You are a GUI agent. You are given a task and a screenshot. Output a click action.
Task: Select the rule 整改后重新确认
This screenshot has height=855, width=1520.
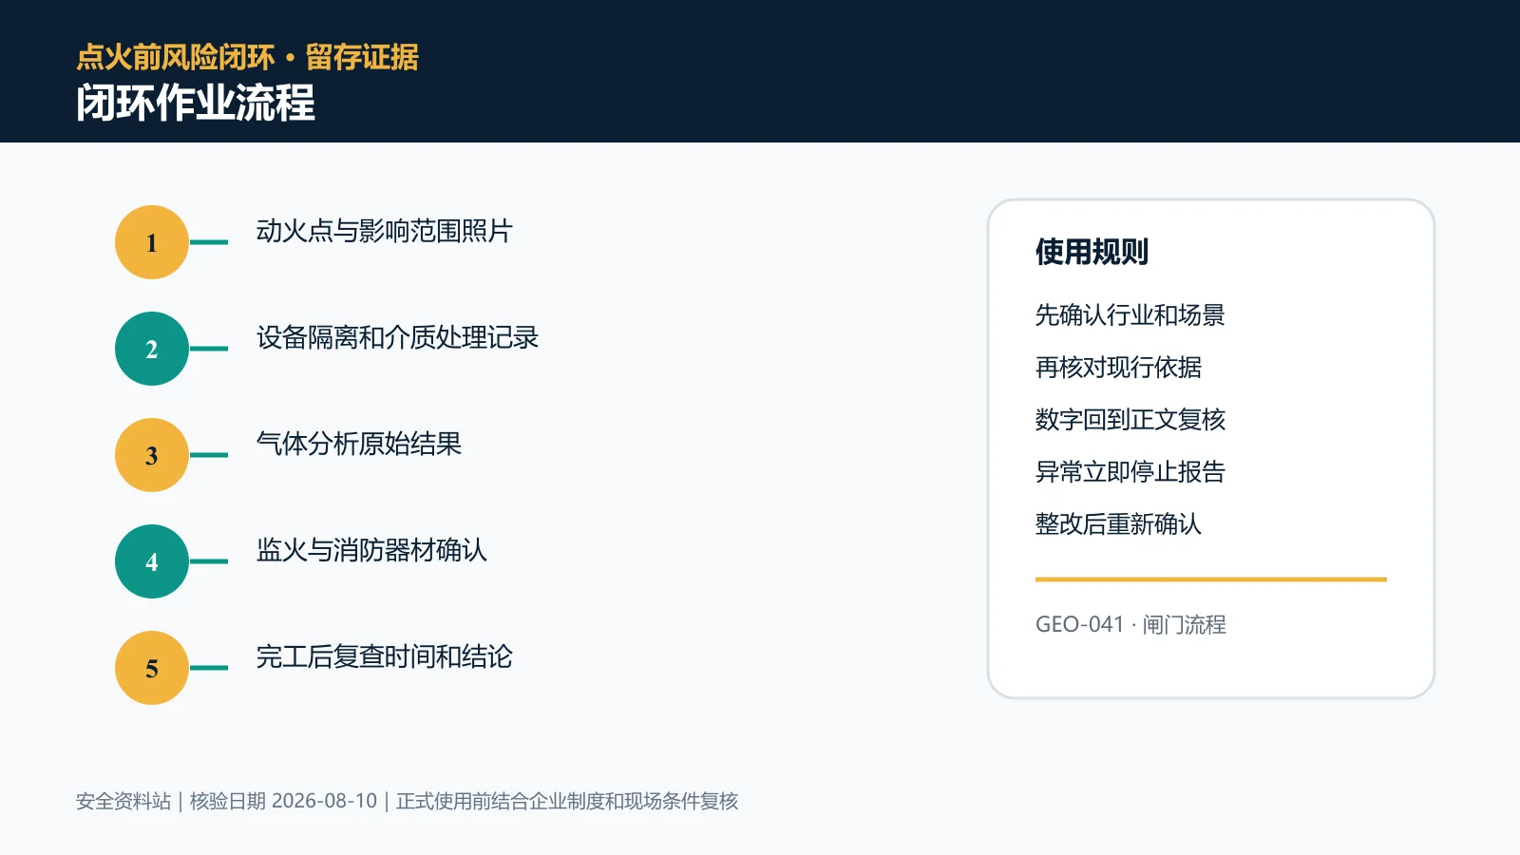(1118, 523)
